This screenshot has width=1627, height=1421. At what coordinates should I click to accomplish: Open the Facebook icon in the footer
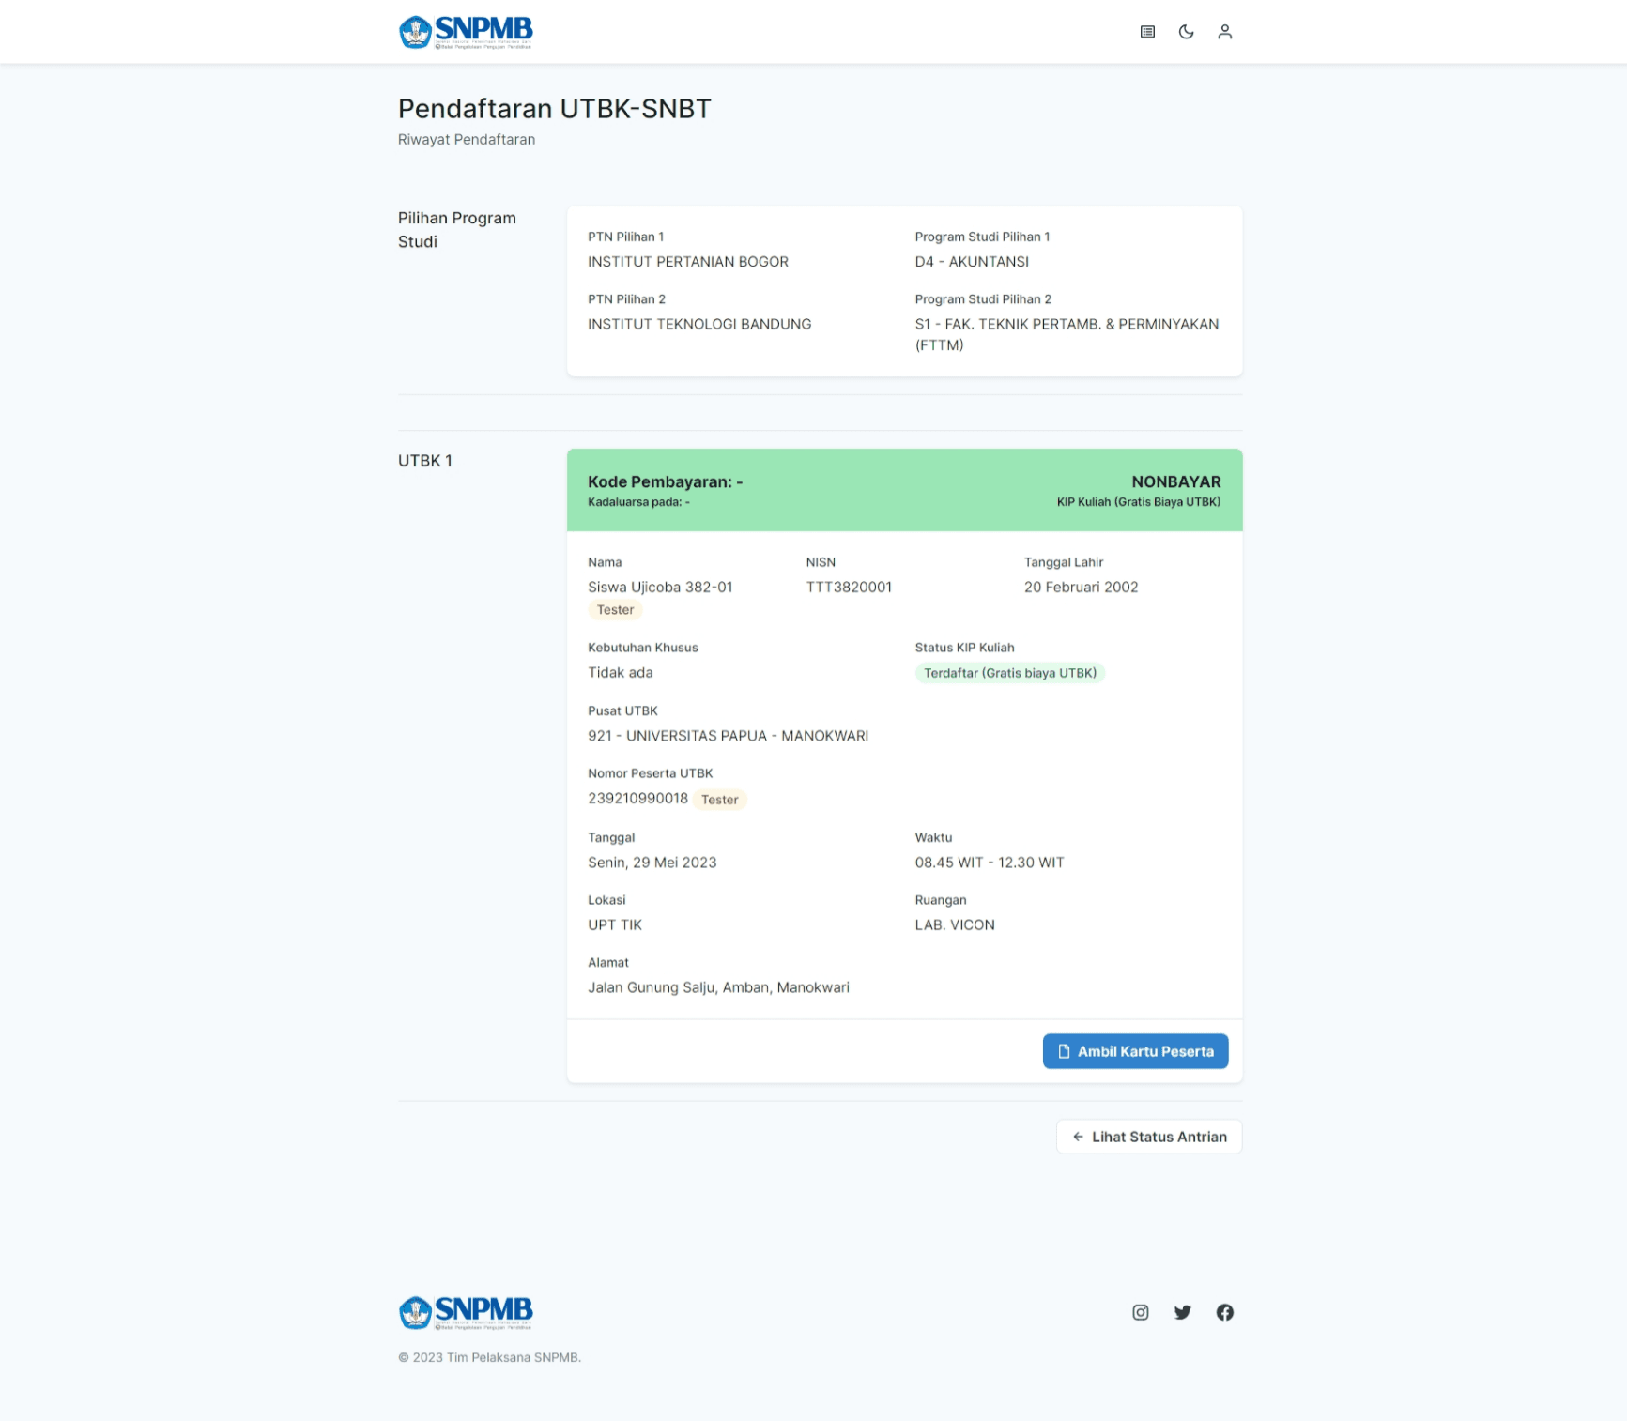(1225, 1312)
